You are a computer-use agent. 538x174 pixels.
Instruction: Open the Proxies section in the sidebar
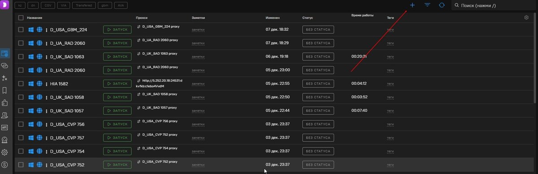tap(5, 65)
